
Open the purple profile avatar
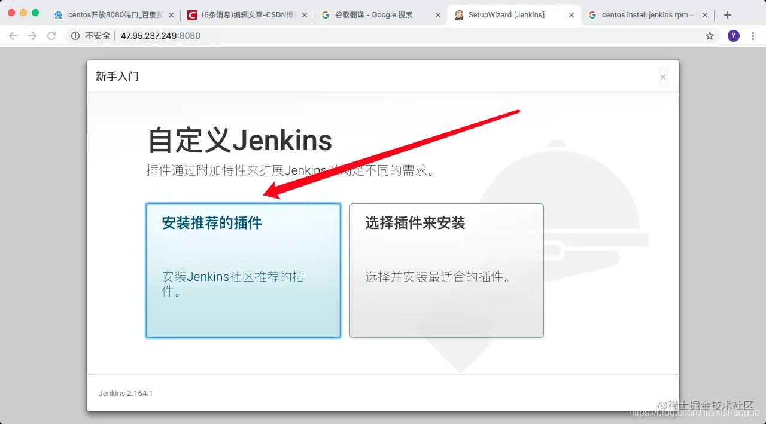(x=734, y=36)
